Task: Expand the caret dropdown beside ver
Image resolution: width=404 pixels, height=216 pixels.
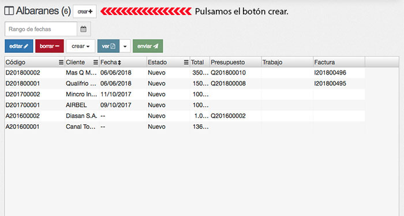Action: pyautogui.click(x=125, y=46)
